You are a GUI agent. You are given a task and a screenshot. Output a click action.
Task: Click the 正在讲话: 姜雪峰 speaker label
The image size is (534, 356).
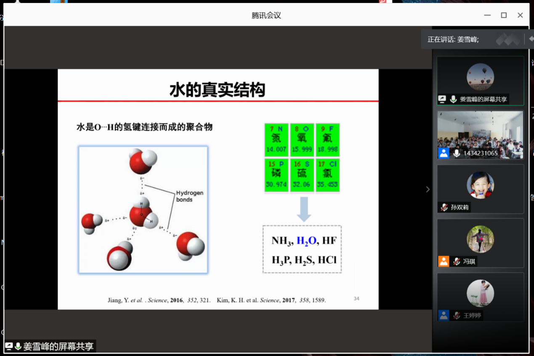[453, 40]
